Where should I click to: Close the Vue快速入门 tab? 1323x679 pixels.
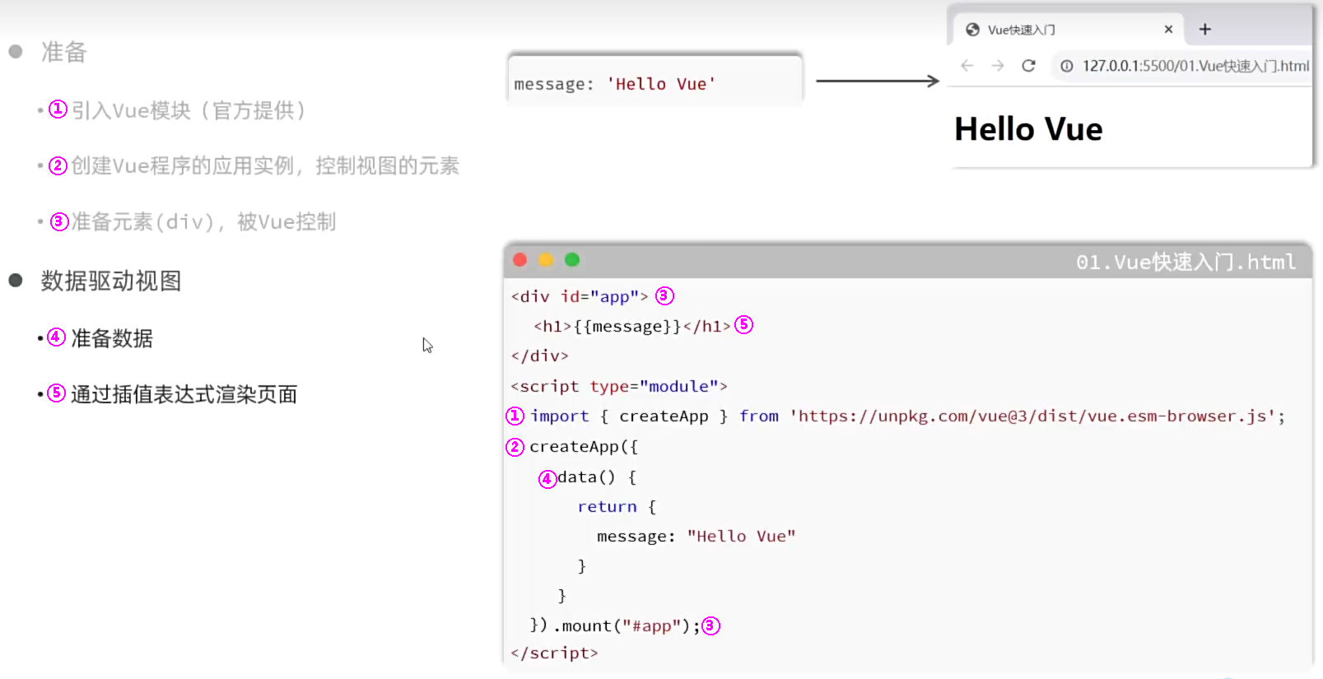[x=1168, y=30]
